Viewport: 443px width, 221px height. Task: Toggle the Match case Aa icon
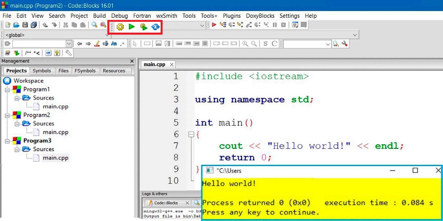tap(114, 44)
